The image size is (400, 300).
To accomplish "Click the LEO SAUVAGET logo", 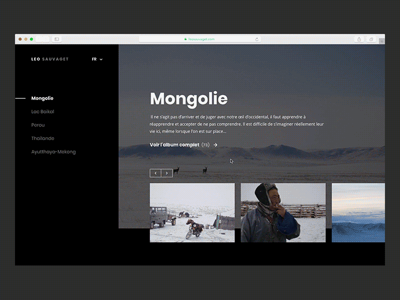I will [49, 59].
